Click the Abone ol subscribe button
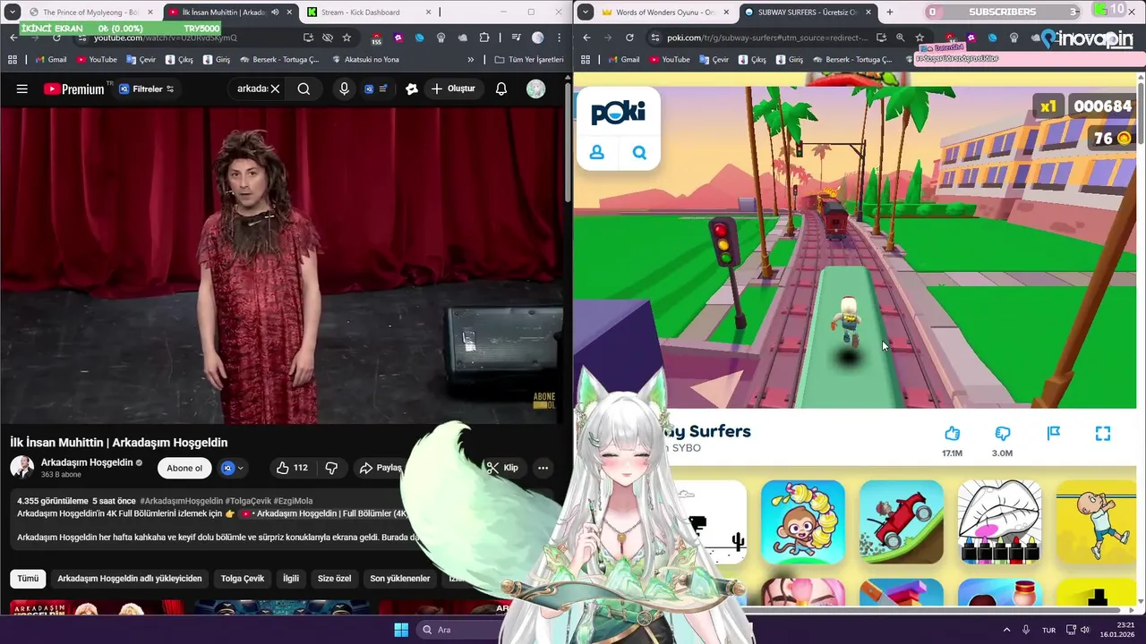Image resolution: width=1146 pixels, height=644 pixels. click(184, 468)
